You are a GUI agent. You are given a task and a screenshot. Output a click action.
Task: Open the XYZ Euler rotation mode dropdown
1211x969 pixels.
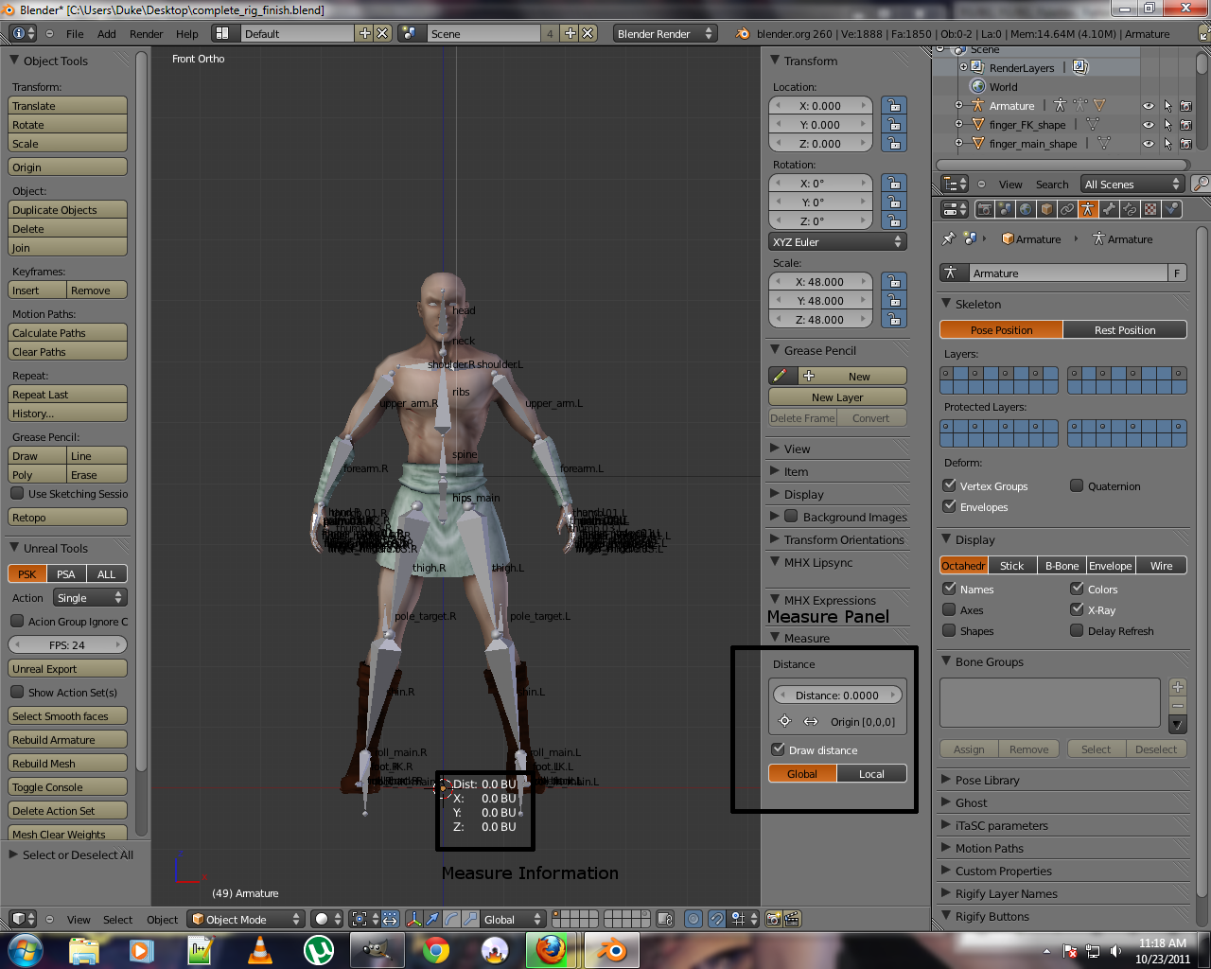[837, 242]
